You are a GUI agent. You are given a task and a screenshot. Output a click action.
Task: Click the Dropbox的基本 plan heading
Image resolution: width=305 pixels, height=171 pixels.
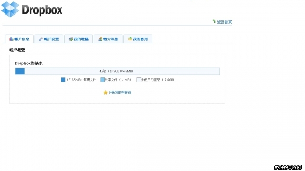pos(29,63)
